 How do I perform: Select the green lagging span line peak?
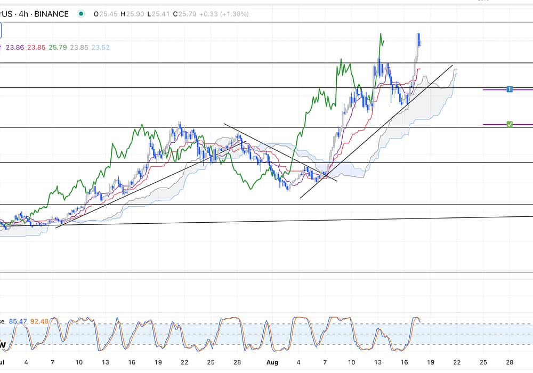pyautogui.click(x=381, y=34)
